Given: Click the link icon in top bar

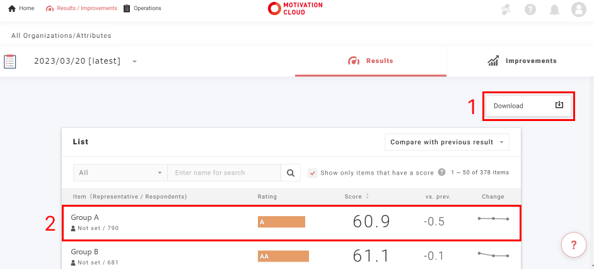Looking at the screenshot, I should tap(505, 9).
